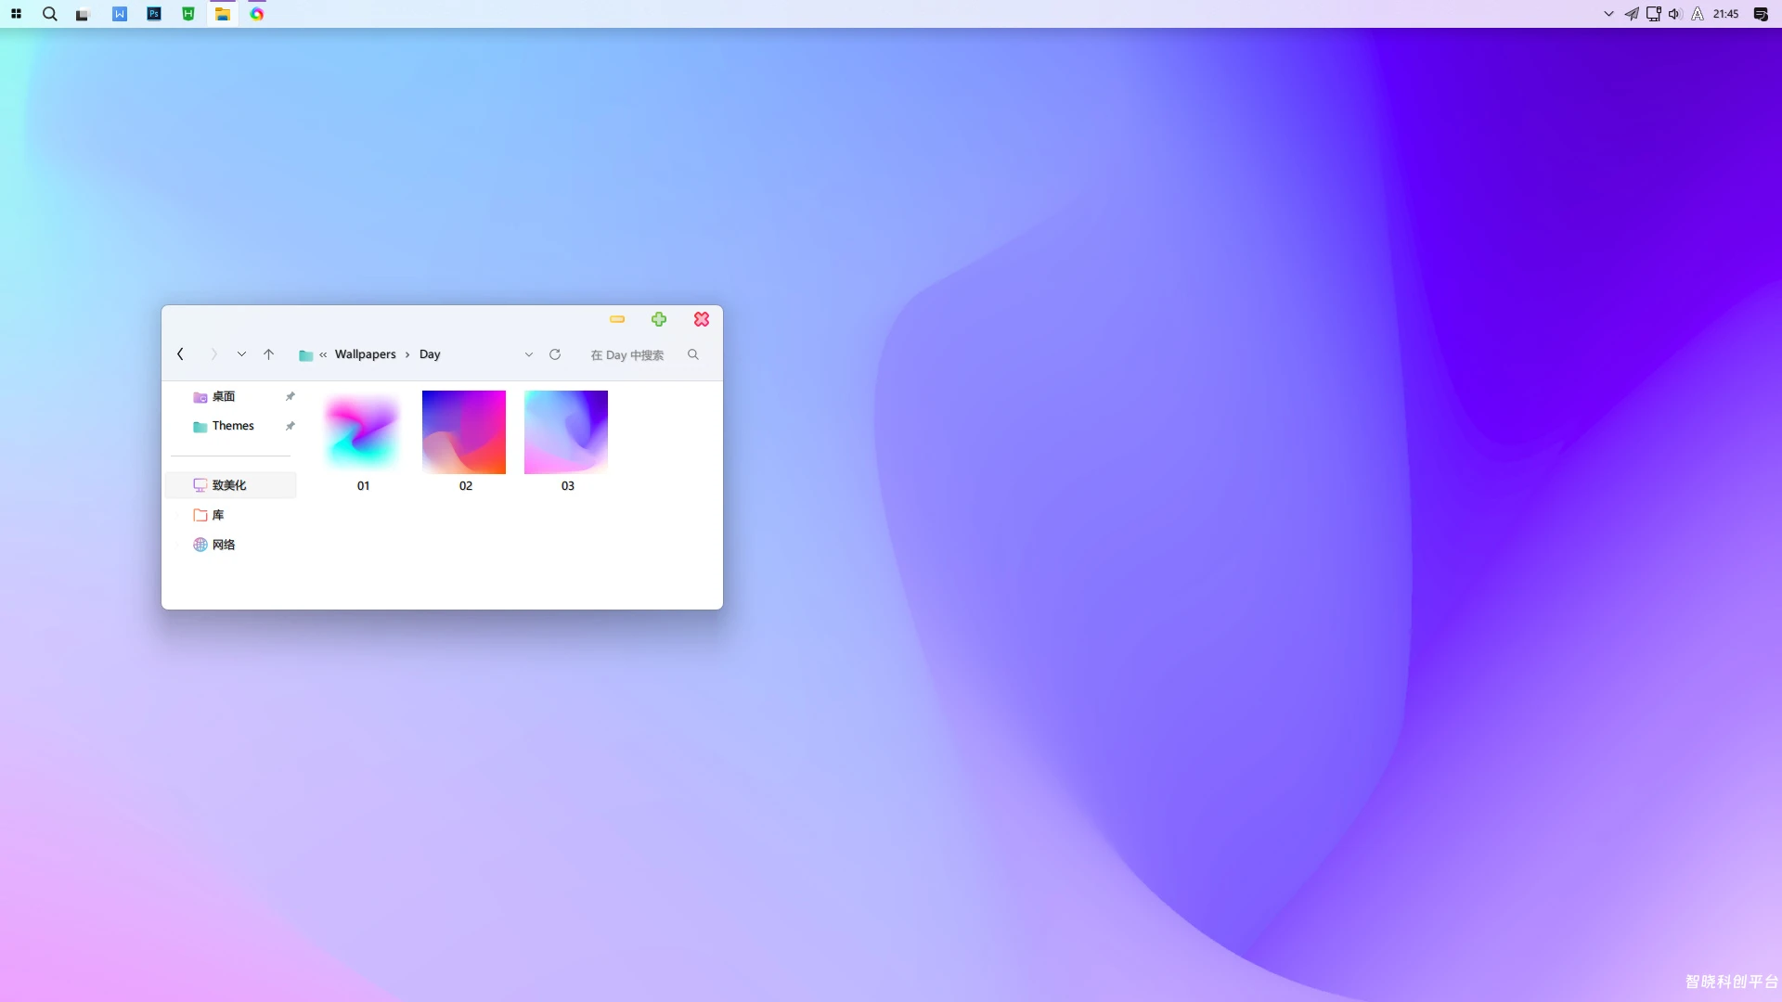The image size is (1782, 1002).
Task: Show hidden system tray icons
Action: (x=1608, y=14)
